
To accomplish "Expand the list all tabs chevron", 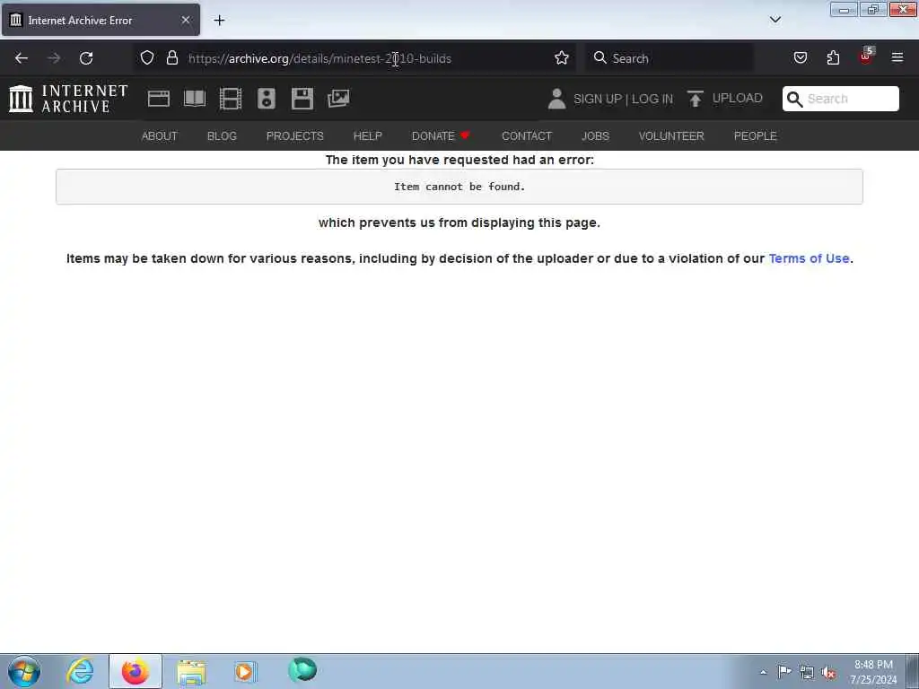I will pos(775,20).
